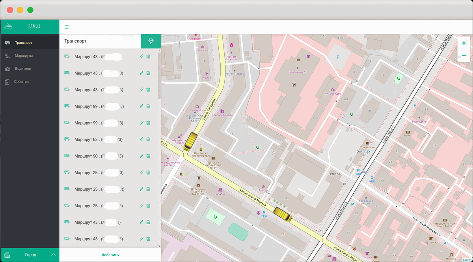Viewport: 473px width, 262px height.
Task: Edit Маршрут 43 starting with A
Action: coord(142,222)
